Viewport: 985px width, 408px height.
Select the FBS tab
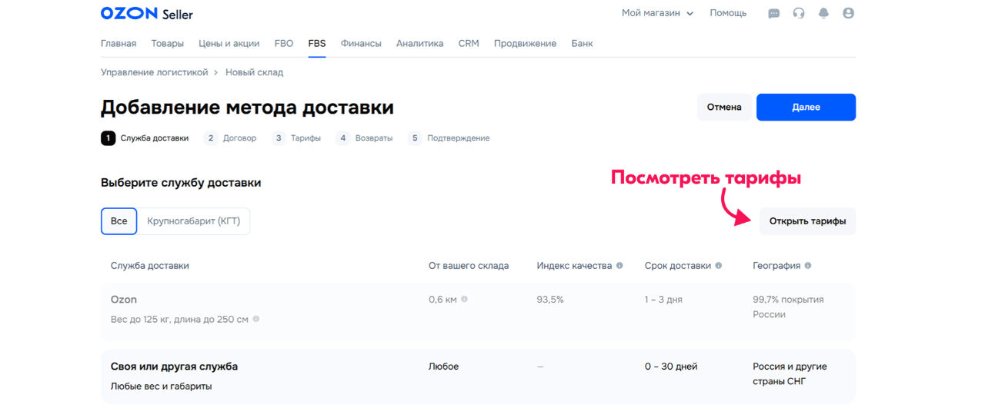point(317,44)
